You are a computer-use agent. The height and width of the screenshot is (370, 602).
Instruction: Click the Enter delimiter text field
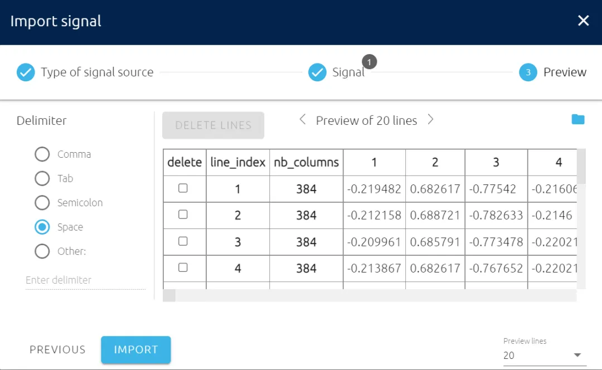85,280
